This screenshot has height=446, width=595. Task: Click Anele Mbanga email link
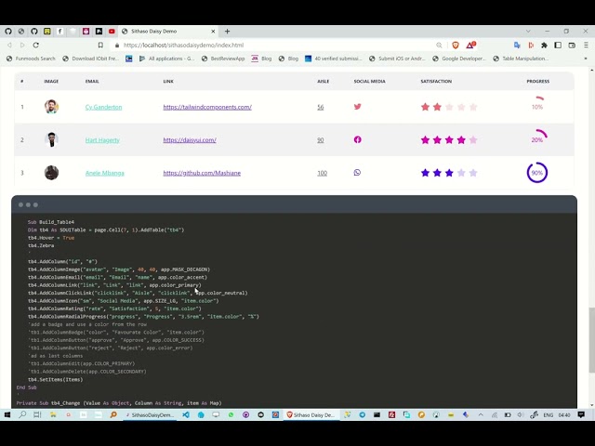105,173
